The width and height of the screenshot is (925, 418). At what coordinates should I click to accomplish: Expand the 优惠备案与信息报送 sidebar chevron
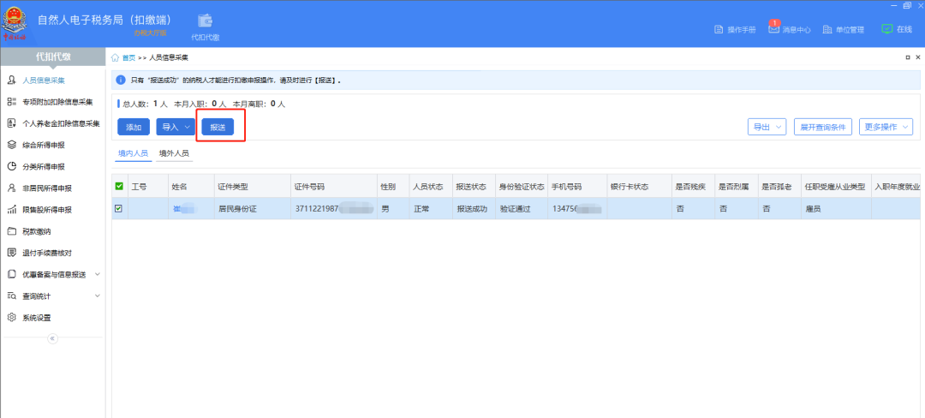[98, 274]
